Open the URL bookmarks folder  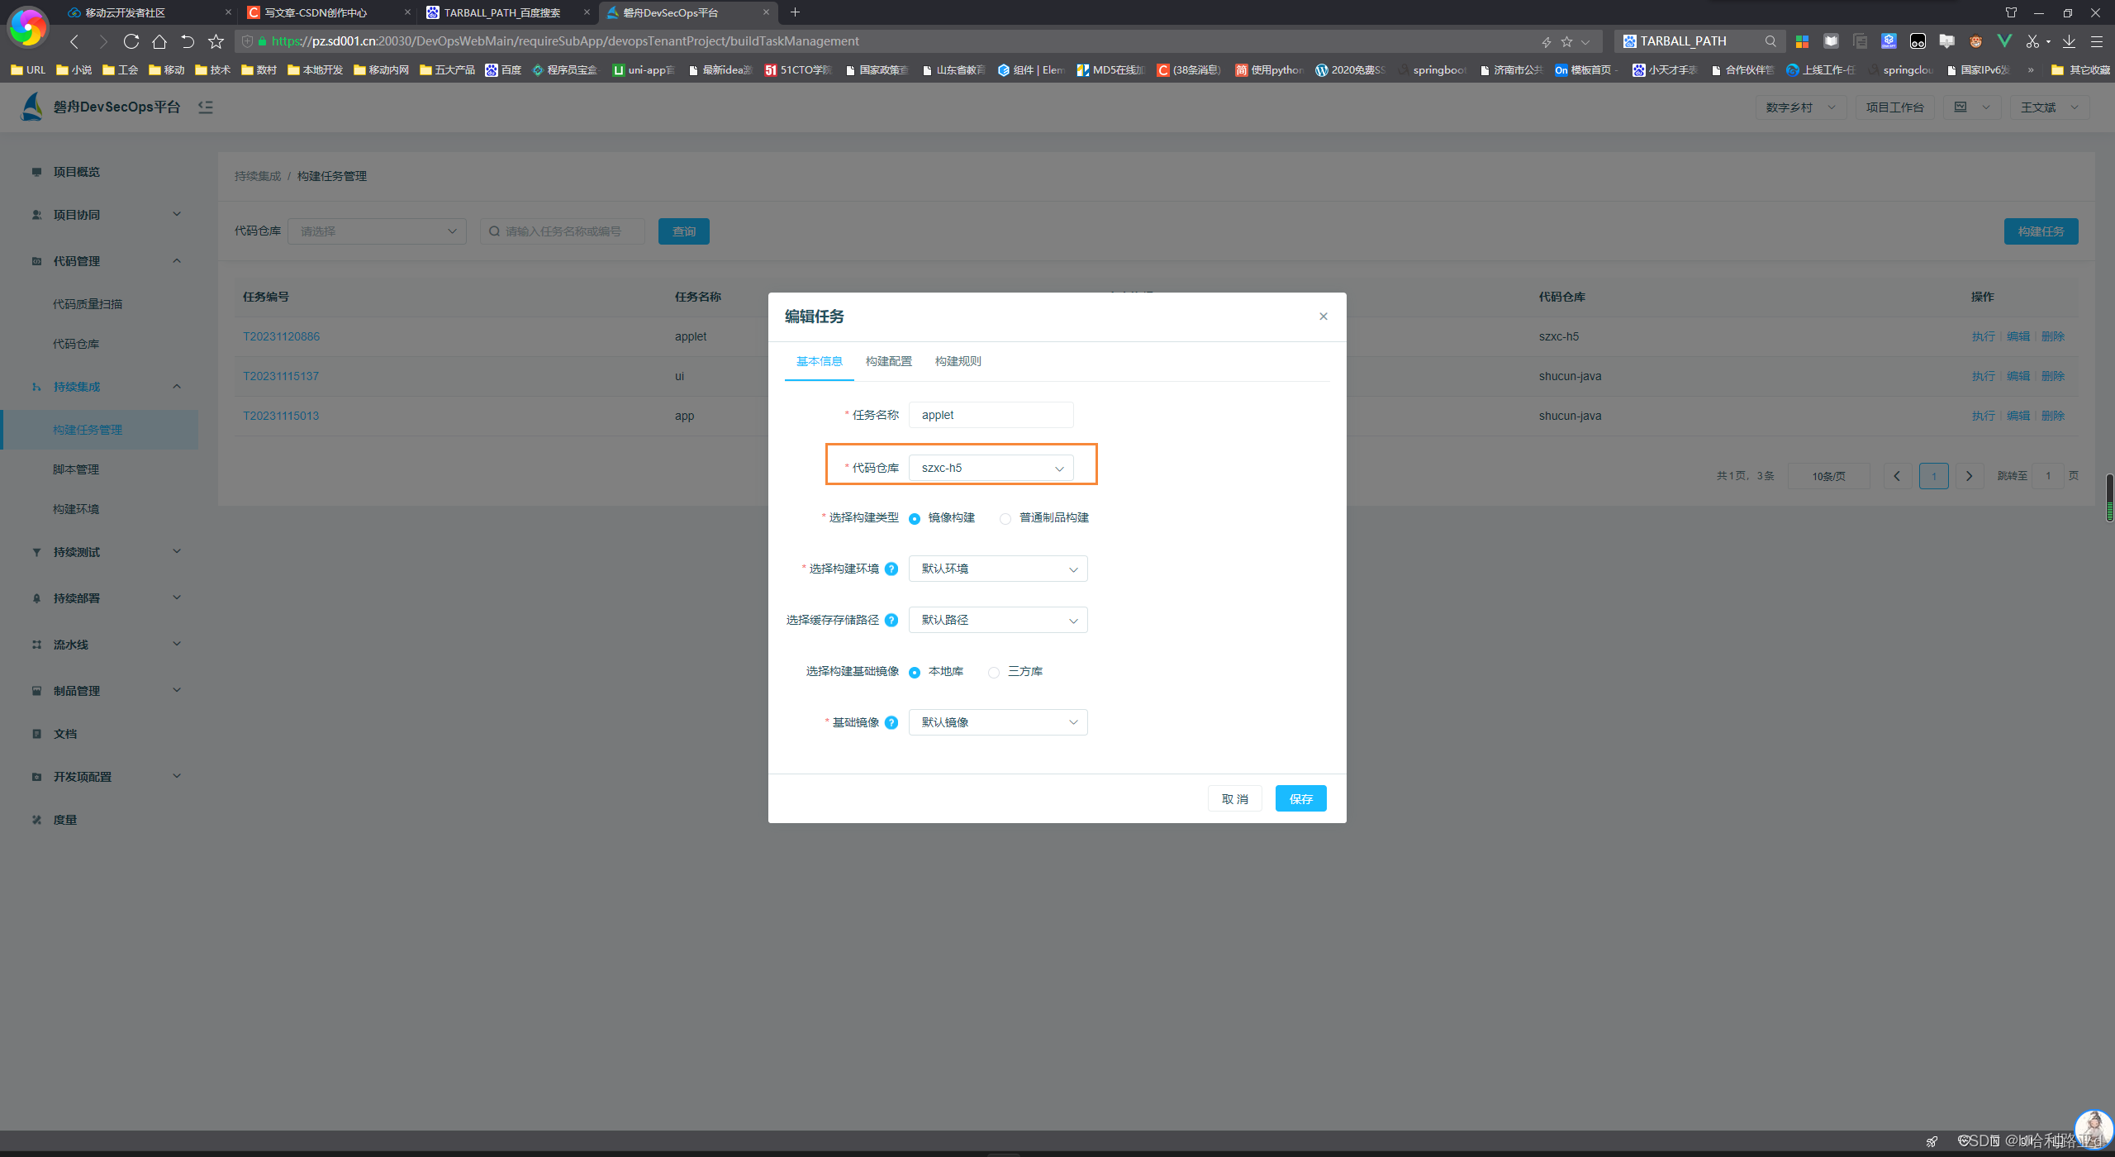coord(28,70)
